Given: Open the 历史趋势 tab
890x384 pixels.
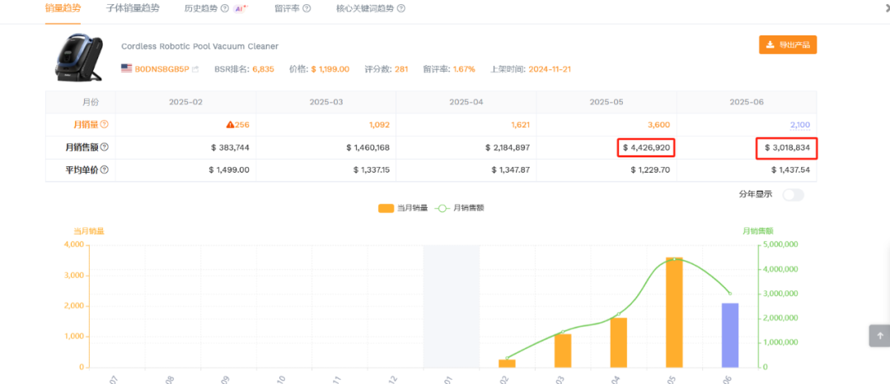Looking at the screenshot, I should (200, 8).
